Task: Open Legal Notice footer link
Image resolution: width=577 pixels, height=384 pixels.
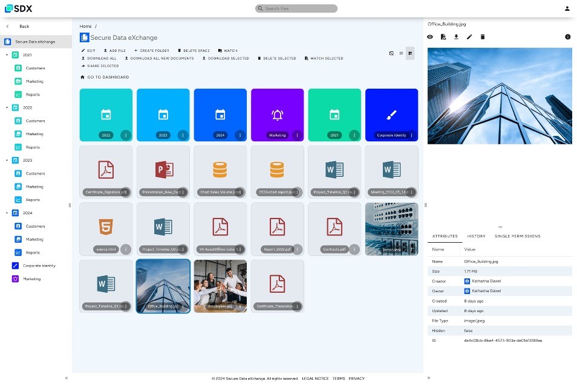Action: pos(315,379)
